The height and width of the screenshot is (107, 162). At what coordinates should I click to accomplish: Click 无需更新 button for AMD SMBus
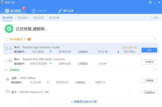point(149,81)
